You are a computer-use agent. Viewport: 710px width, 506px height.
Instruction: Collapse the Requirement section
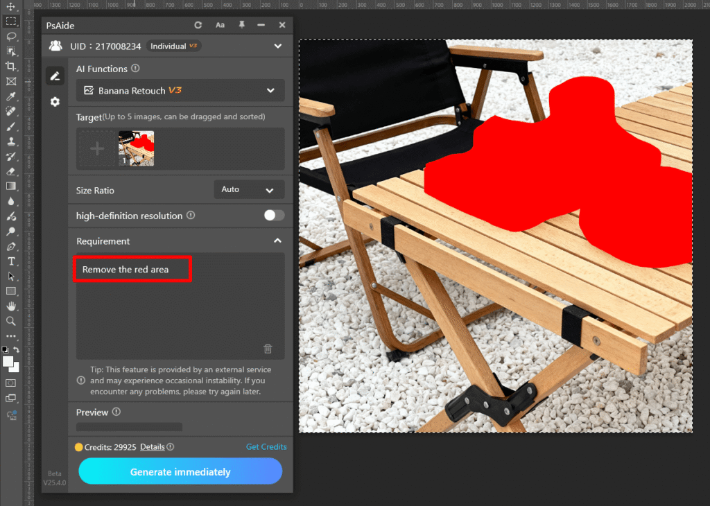pos(277,241)
